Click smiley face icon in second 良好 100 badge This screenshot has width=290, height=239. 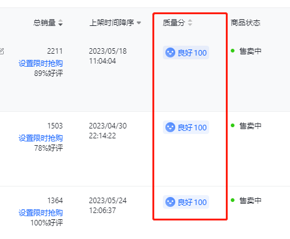(170, 127)
